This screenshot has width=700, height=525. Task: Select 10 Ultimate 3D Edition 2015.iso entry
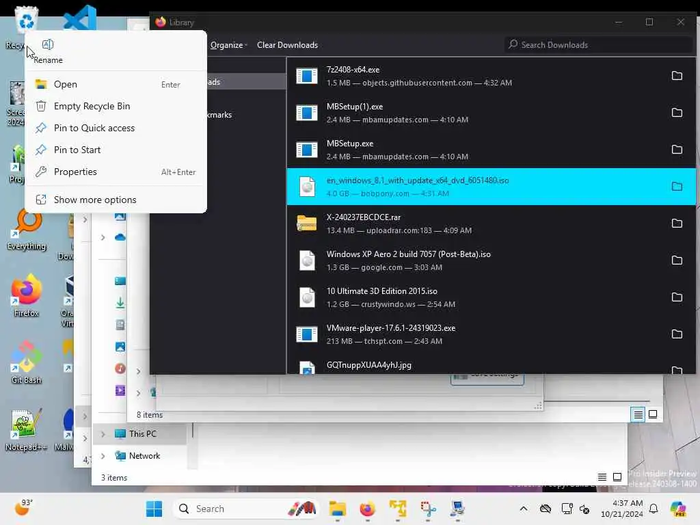point(491,297)
